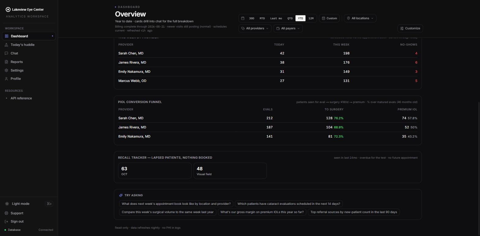Open the API reference link
Screen dimensions: 480x236
point(29,98)
